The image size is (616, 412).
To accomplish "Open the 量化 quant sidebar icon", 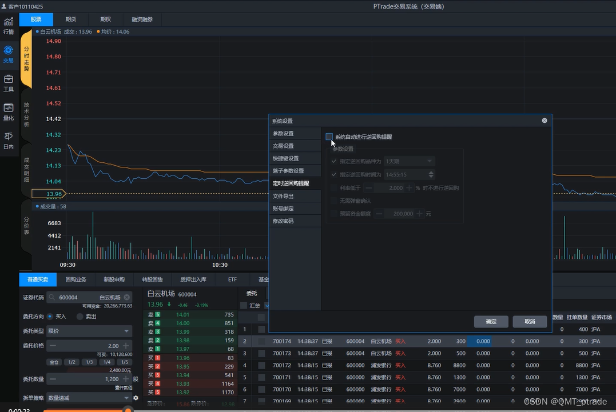I will point(8,112).
